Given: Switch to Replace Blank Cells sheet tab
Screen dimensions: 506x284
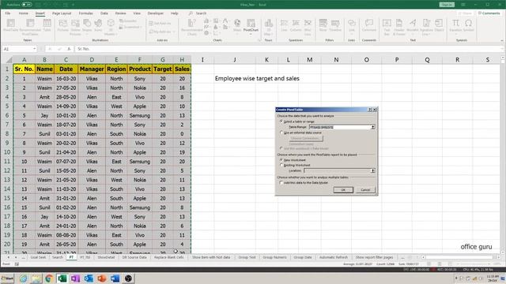Looking at the screenshot, I should click(168, 257).
